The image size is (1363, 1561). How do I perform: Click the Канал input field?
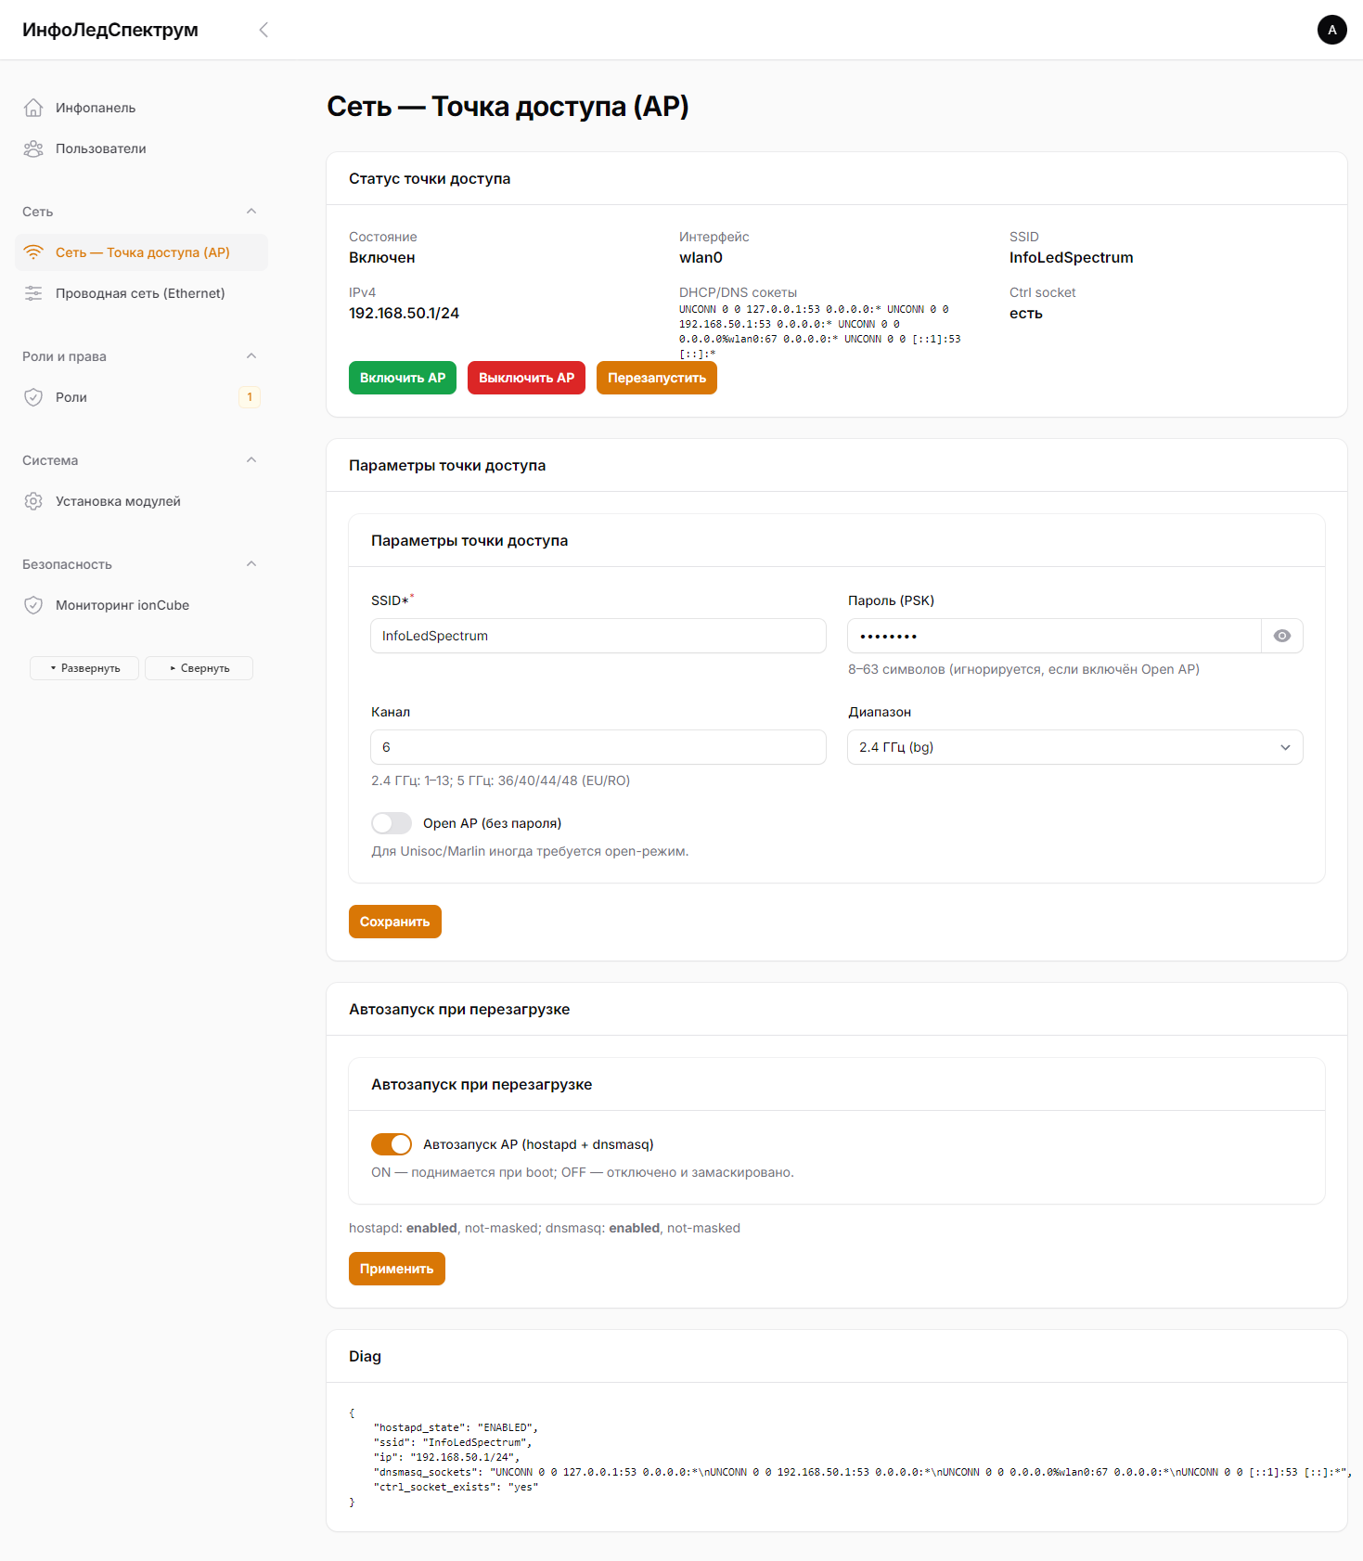598,747
